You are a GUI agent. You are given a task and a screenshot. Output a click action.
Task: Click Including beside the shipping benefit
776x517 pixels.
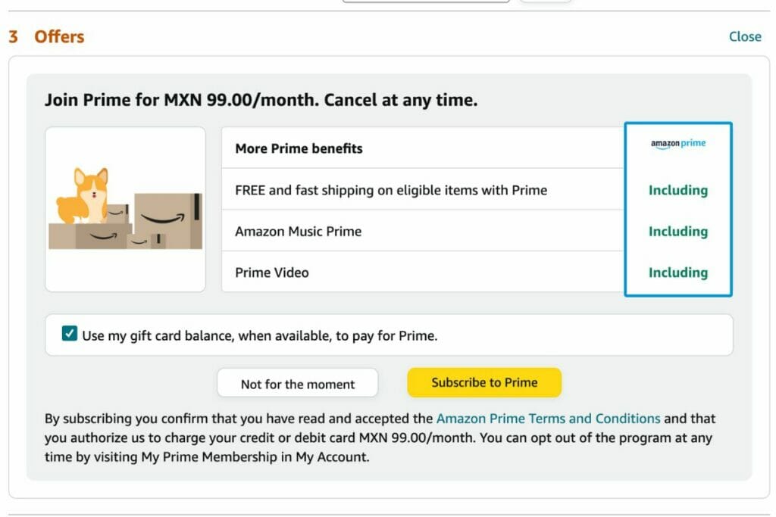(677, 190)
